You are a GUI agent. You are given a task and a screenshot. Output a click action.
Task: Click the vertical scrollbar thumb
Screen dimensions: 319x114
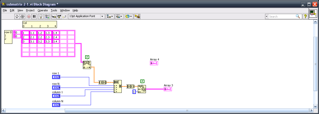click(315, 64)
